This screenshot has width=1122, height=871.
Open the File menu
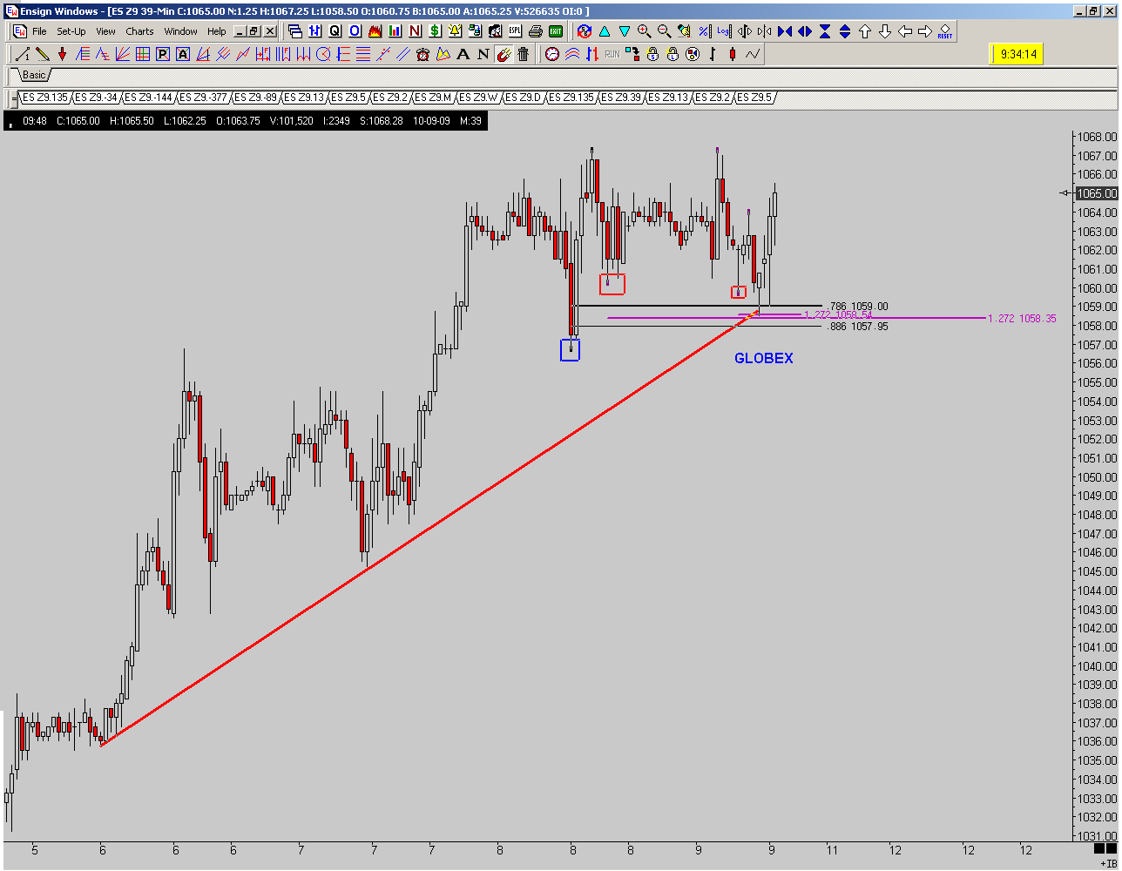point(39,31)
